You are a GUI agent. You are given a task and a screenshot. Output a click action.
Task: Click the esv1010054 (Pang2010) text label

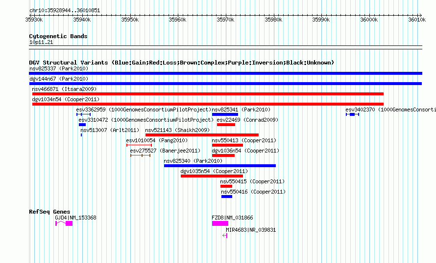coord(157,140)
